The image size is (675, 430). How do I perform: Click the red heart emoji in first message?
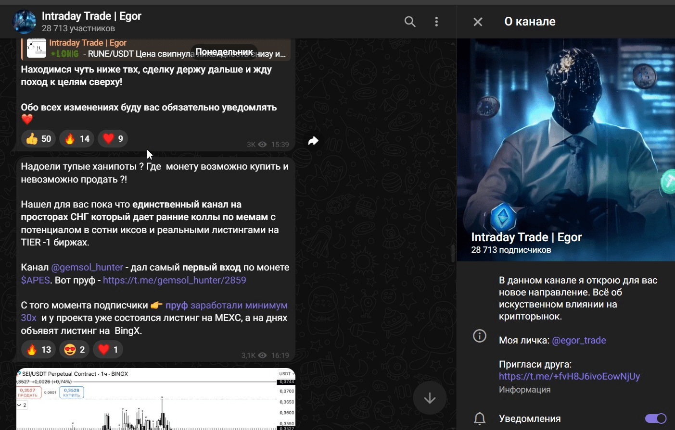point(27,120)
